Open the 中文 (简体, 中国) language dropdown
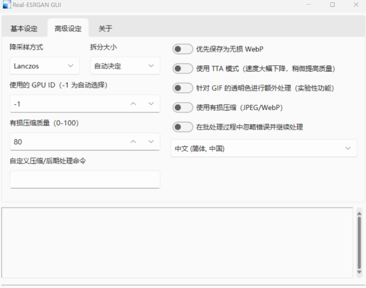Image resolution: width=366 pixels, height=288 pixels. (x=264, y=148)
